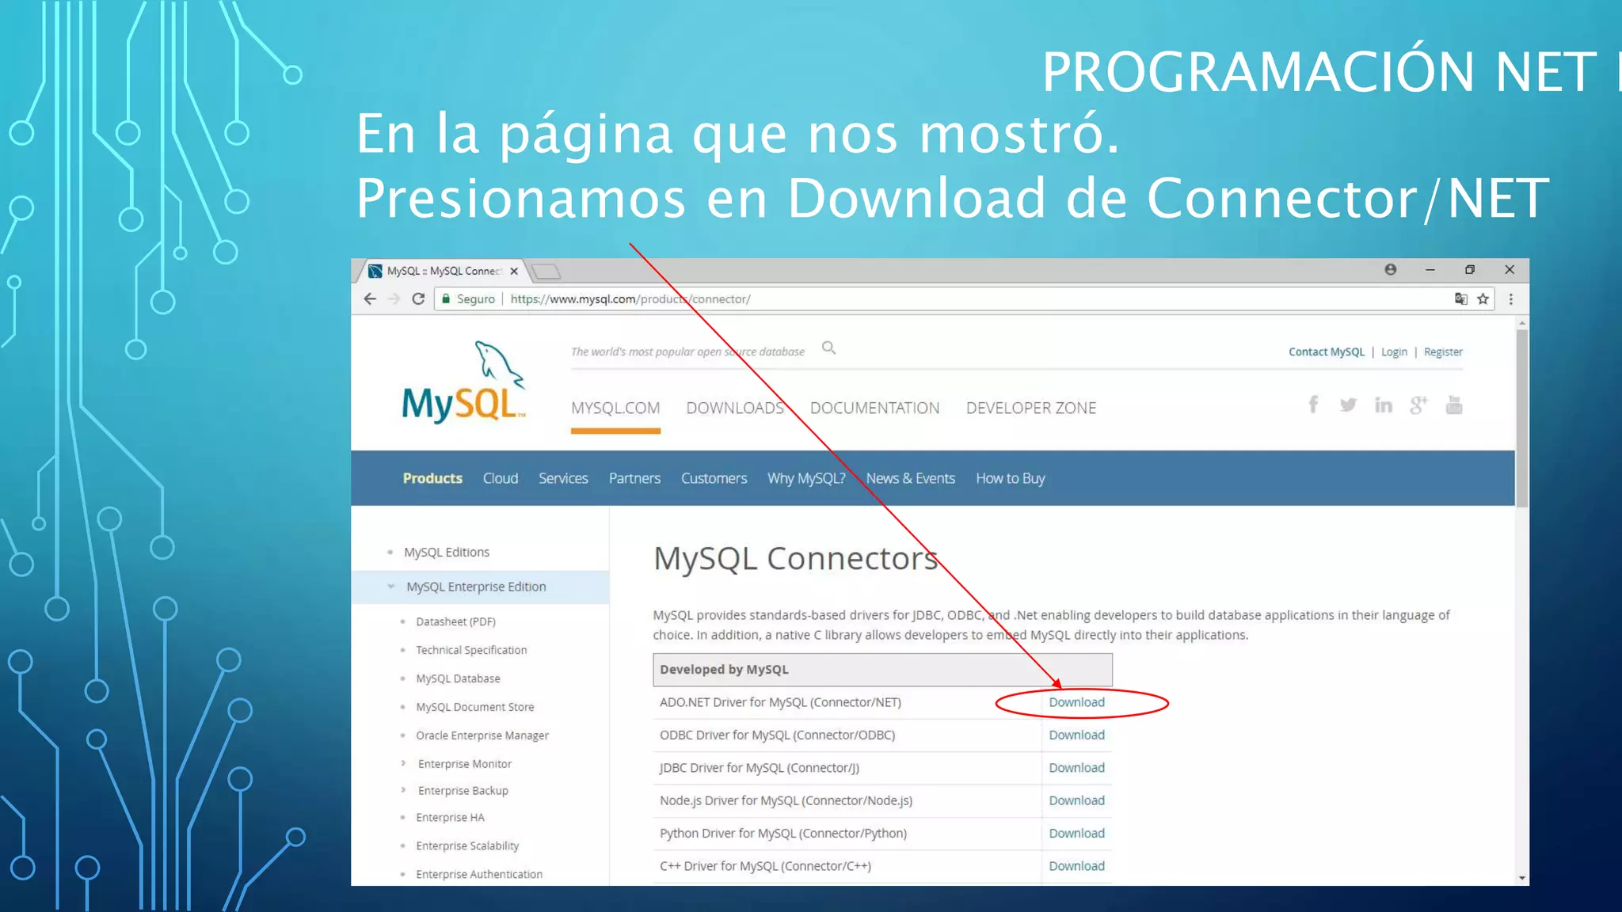Open the Services menu item

tap(563, 478)
